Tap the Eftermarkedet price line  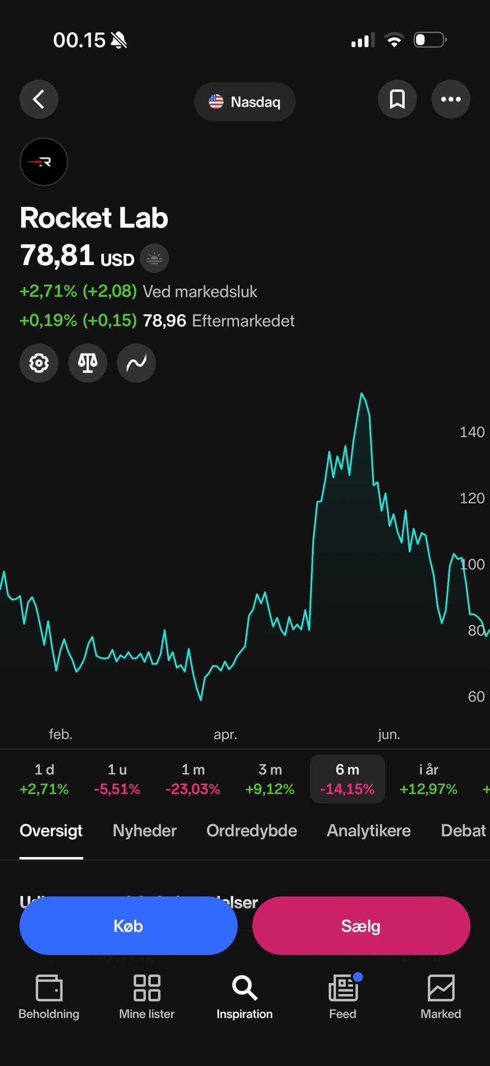coord(157,321)
